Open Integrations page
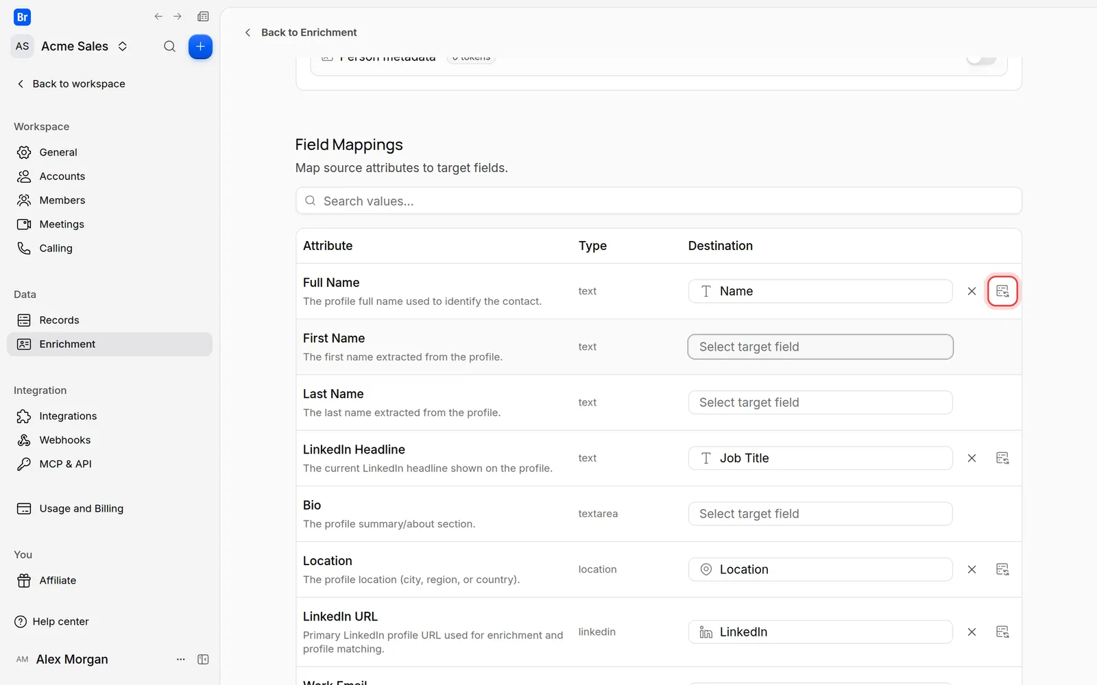The width and height of the screenshot is (1097, 685). [x=110, y=416]
